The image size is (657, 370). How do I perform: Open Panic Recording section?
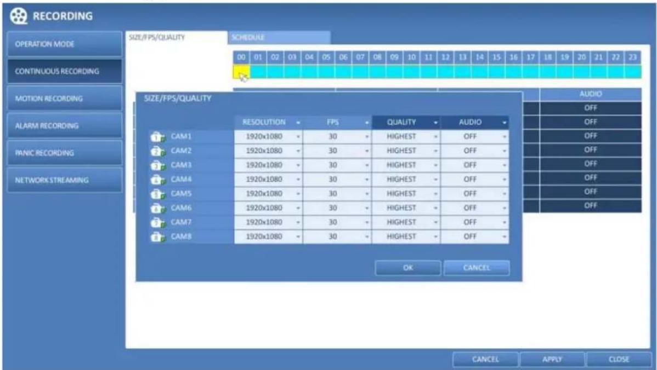click(65, 153)
